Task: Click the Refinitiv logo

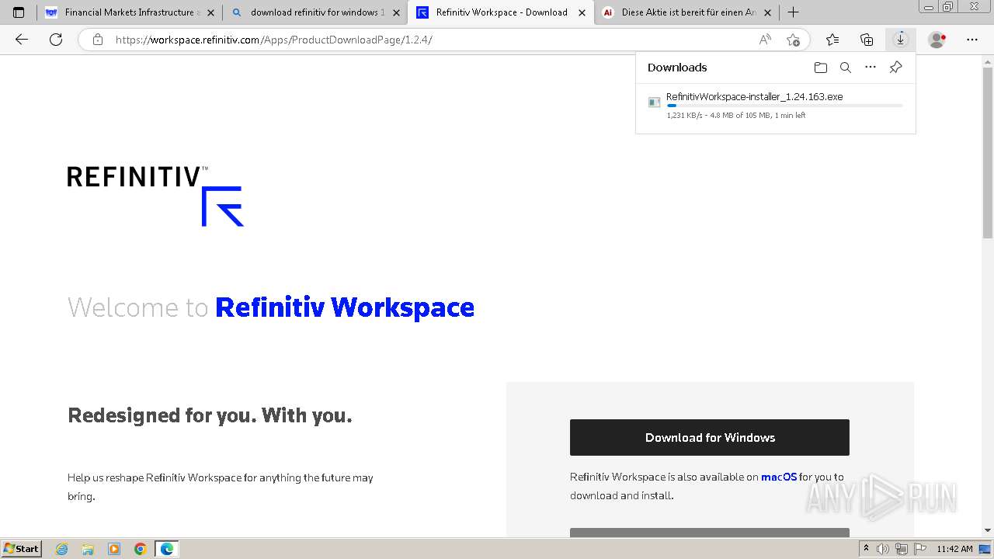Action: [x=155, y=196]
